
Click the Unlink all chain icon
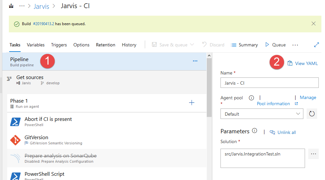click(272, 132)
